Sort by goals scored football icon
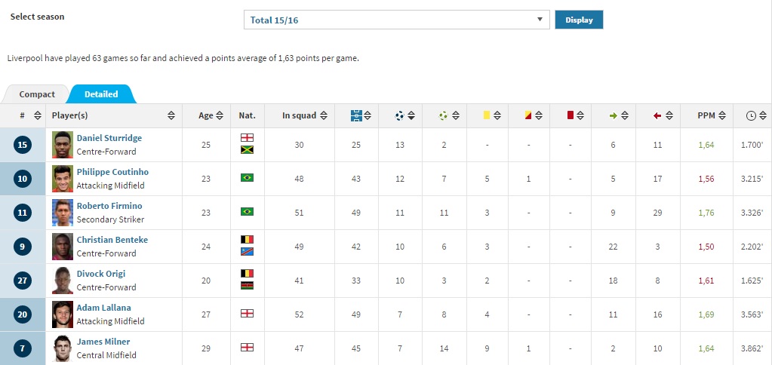The width and height of the screenshot is (772, 365). [x=400, y=116]
